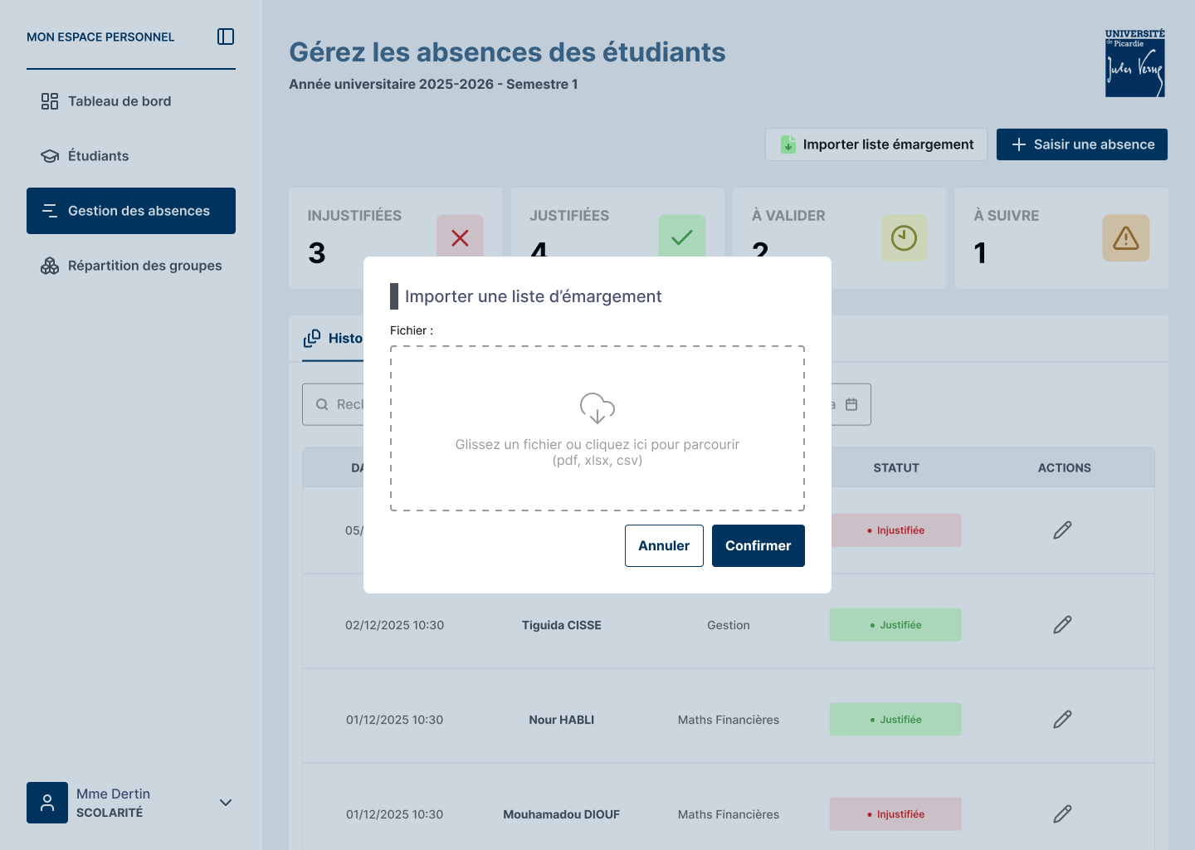This screenshot has width=1195, height=850.
Task: Click the user avatar icon beside Mme Dertin
Action: [47, 803]
